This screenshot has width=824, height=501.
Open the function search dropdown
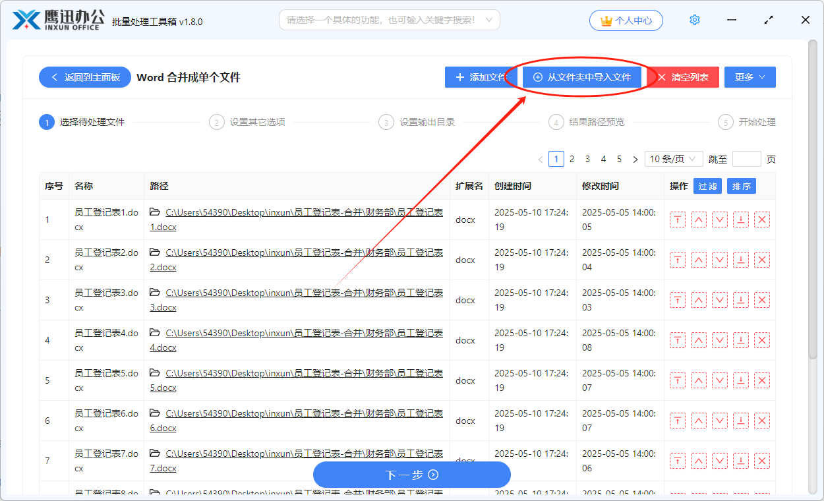[388, 20]
